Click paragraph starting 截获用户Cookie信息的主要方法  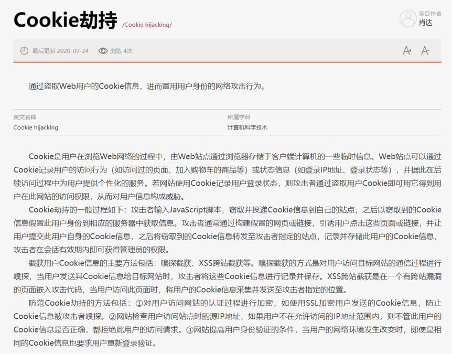click(228, 276)
